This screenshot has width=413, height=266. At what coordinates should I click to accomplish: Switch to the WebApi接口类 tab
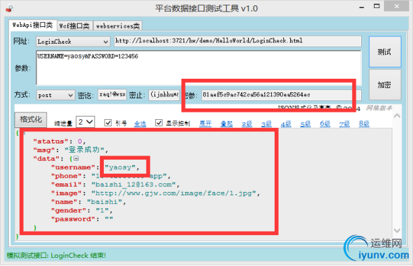[x=32, y=25]
